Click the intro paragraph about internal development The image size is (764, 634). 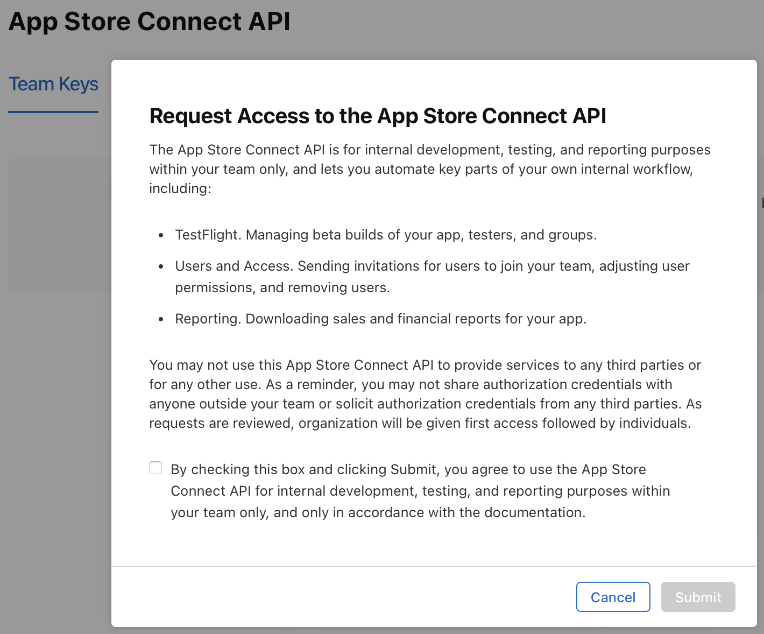pos(429,169)
